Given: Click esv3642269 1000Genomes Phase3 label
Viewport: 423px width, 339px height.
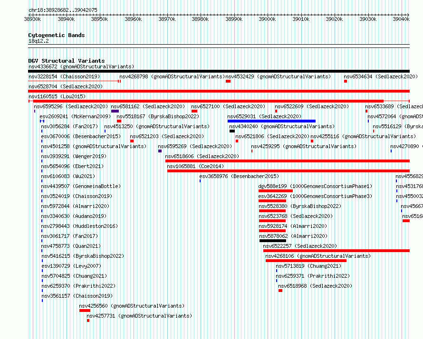Looking at the screenshot, I should coord(316,196).
